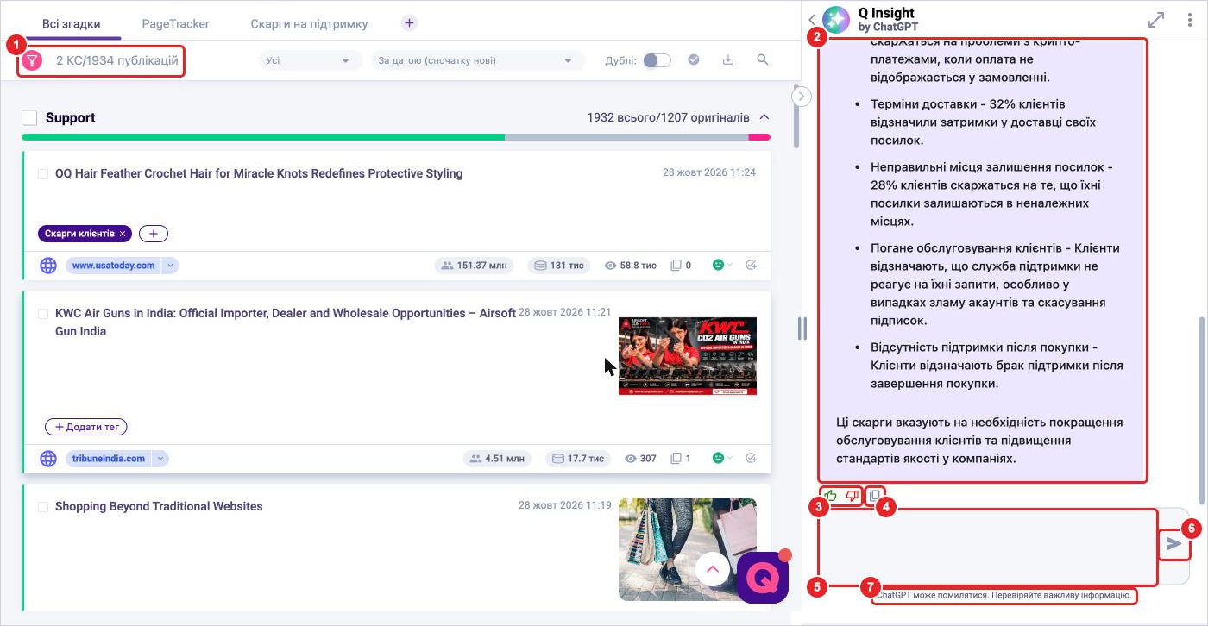Click the gray portion of sentiment bar
The width and height of the screenshot is (1208, 626).
(x=626, y=137)
